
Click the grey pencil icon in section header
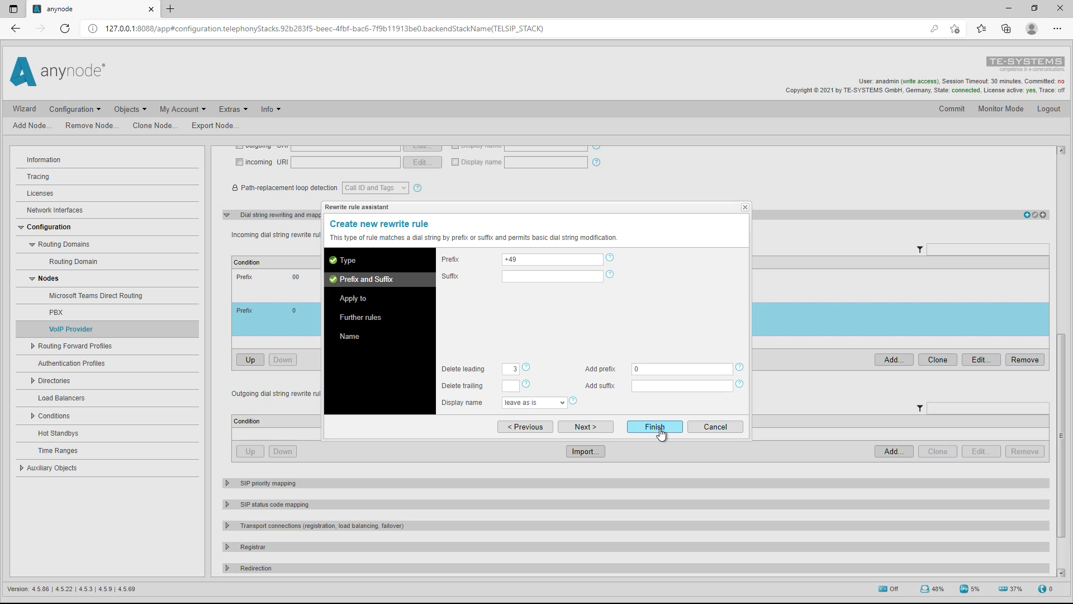coord(1035,215)
